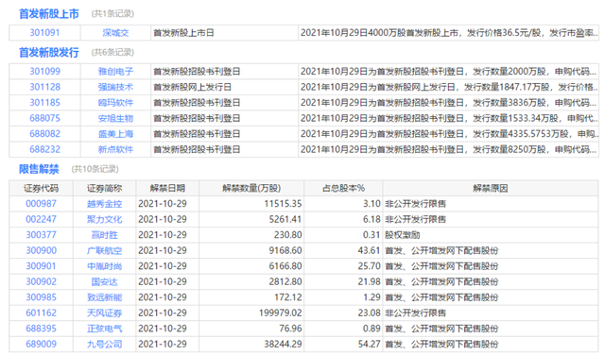Sort by 证券简称 column header
Viewport: 605px width, 355px height.
(104, 188)
